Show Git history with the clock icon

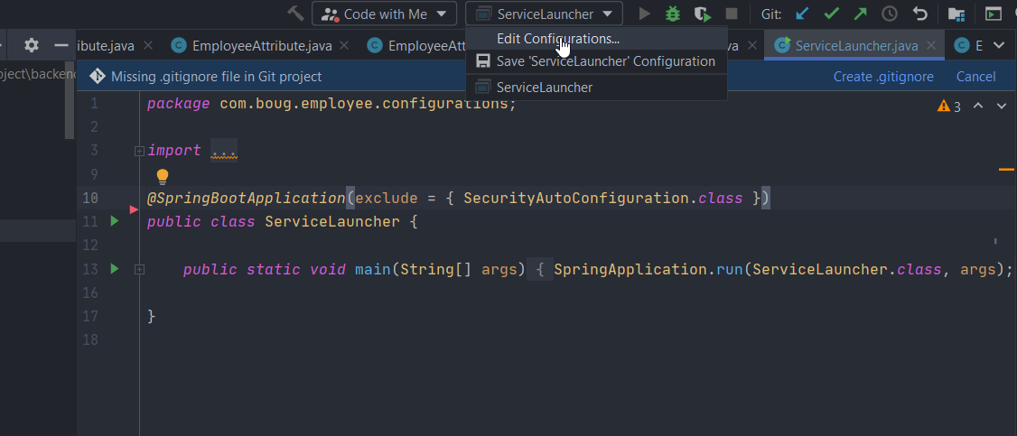coord(890,14)
